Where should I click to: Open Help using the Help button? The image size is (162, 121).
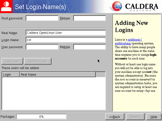point(154,117)
